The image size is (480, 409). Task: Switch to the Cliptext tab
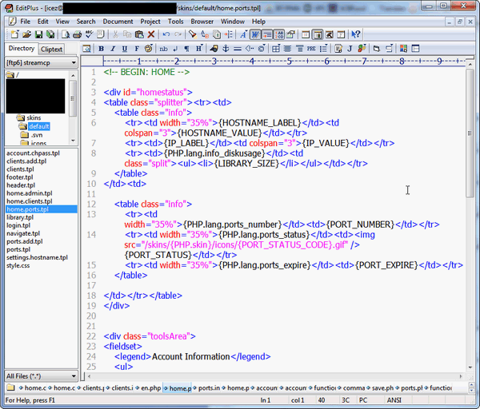[x=52, y=49]
